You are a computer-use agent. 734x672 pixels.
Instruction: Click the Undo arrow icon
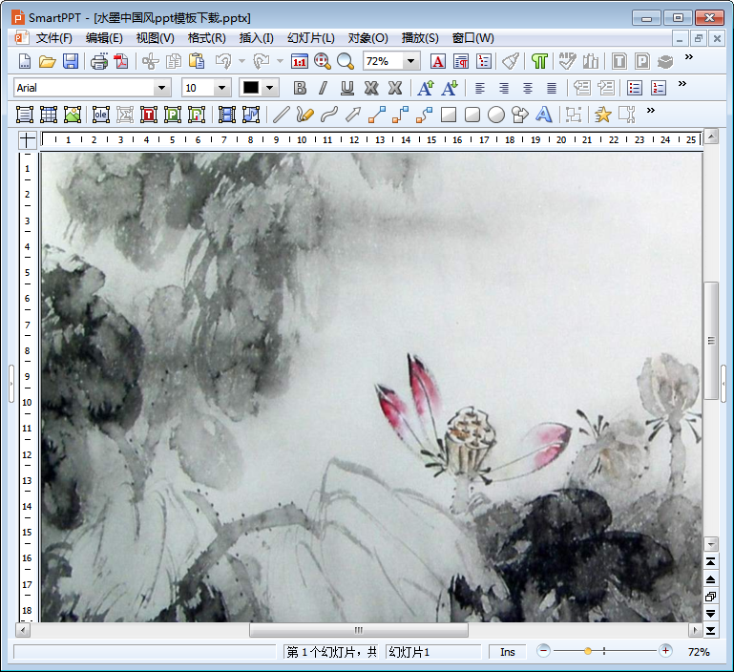click(223, 61)
